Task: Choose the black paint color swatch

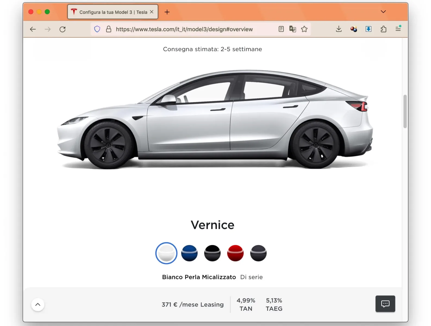Action: tap(212, 253)
